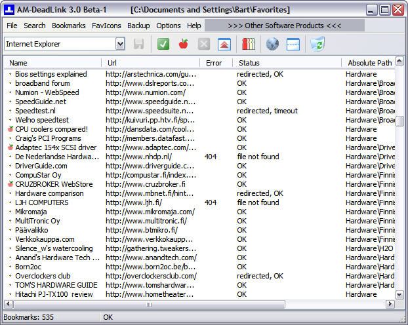Sort by the Name column header
Screen dimensions: 408x325
coord(52,63)
